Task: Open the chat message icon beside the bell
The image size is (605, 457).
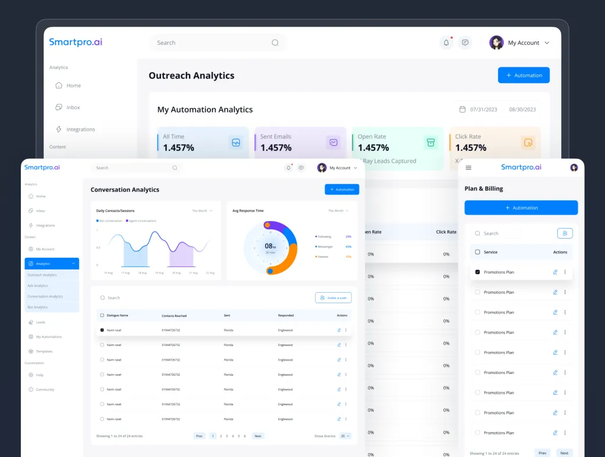Action: pos(465,43)
